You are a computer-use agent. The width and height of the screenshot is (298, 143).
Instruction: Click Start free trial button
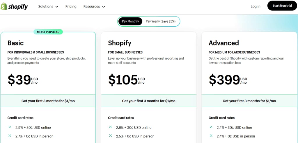click(282, 6)
